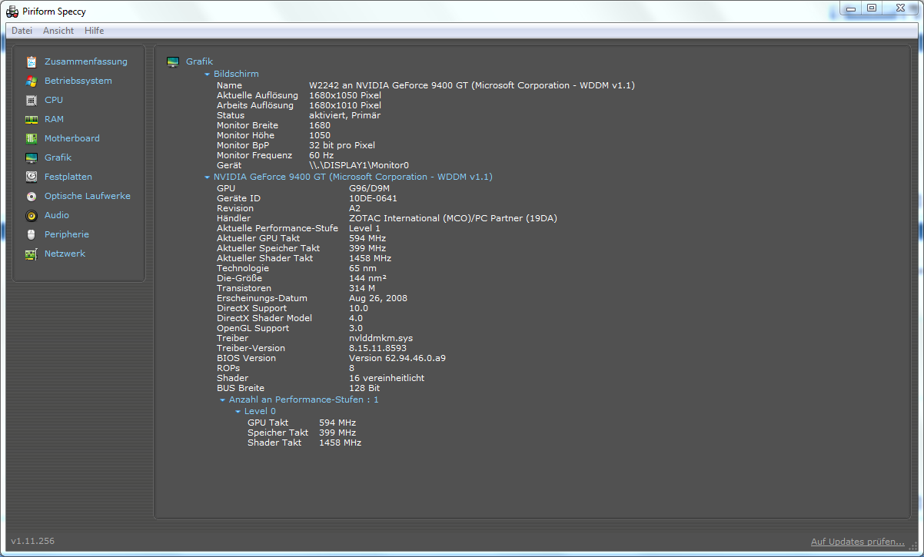This screenshot has height=557, width=924.
Task: Click the Zusammenfassung clipboard icon
Action: tap(32, 61)
